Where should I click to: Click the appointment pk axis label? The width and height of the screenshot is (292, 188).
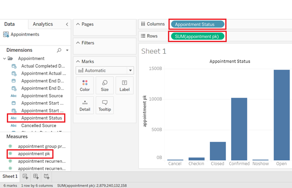coord(145,111)
